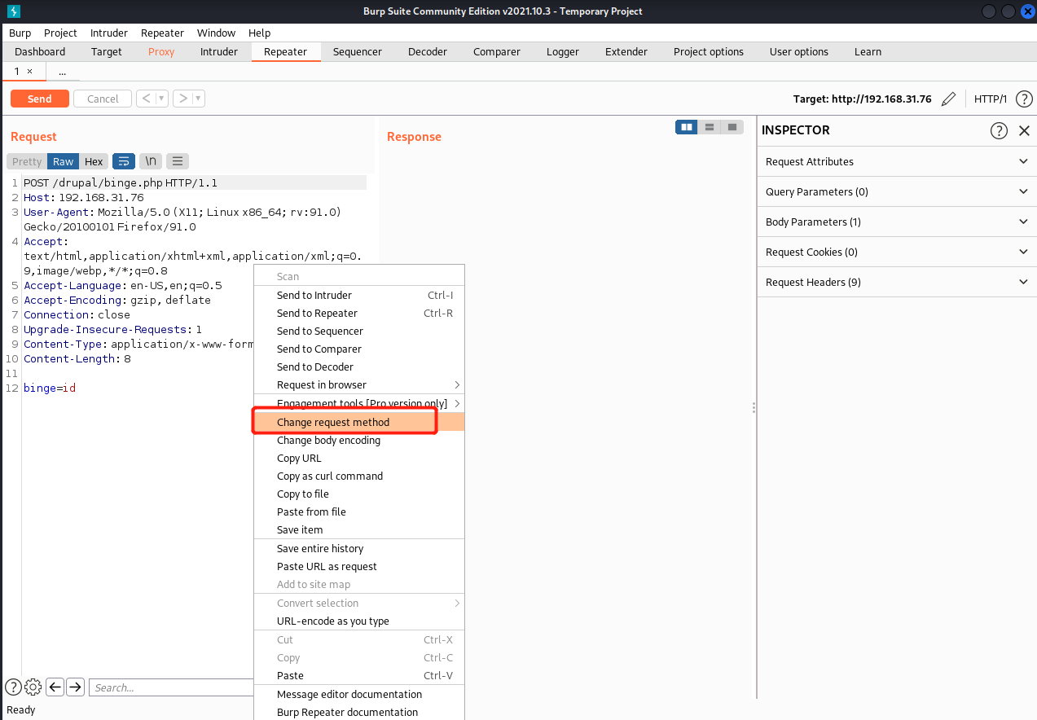
Task: Edit target with the pencil icon
Action: (x=948, y=99)
